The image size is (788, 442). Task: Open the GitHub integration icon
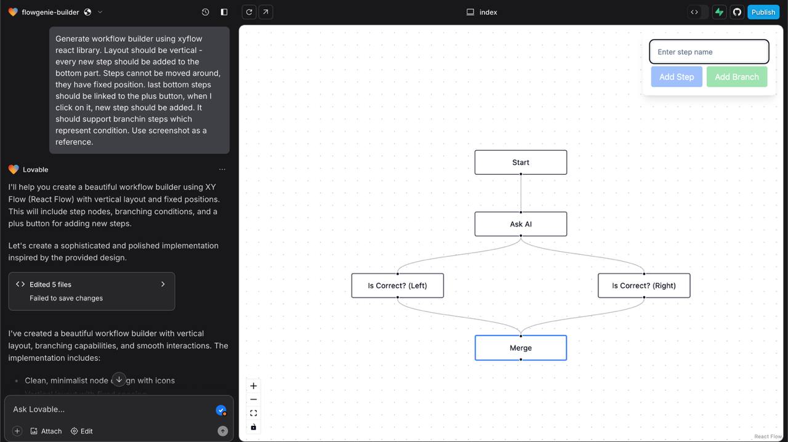pos(737,12)
